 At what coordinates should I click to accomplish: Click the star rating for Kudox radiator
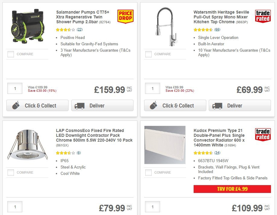coord(202,153)
